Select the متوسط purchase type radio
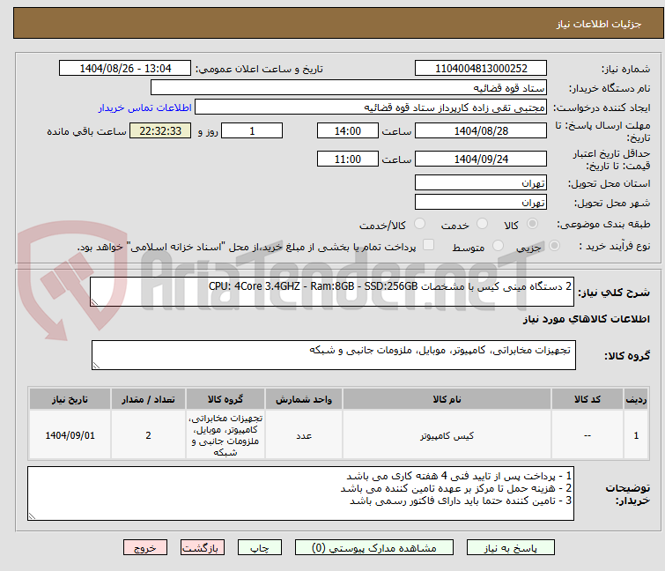 pos(498,246)
